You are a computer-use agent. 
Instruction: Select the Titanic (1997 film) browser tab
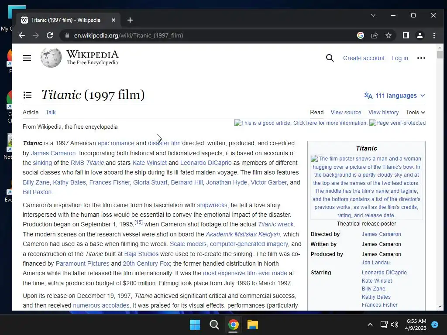point(68,20)
